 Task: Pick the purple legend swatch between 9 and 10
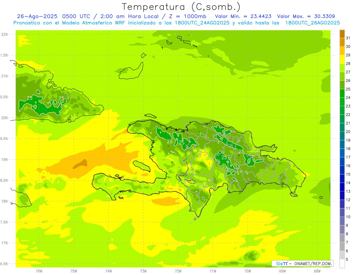(342, 221)
